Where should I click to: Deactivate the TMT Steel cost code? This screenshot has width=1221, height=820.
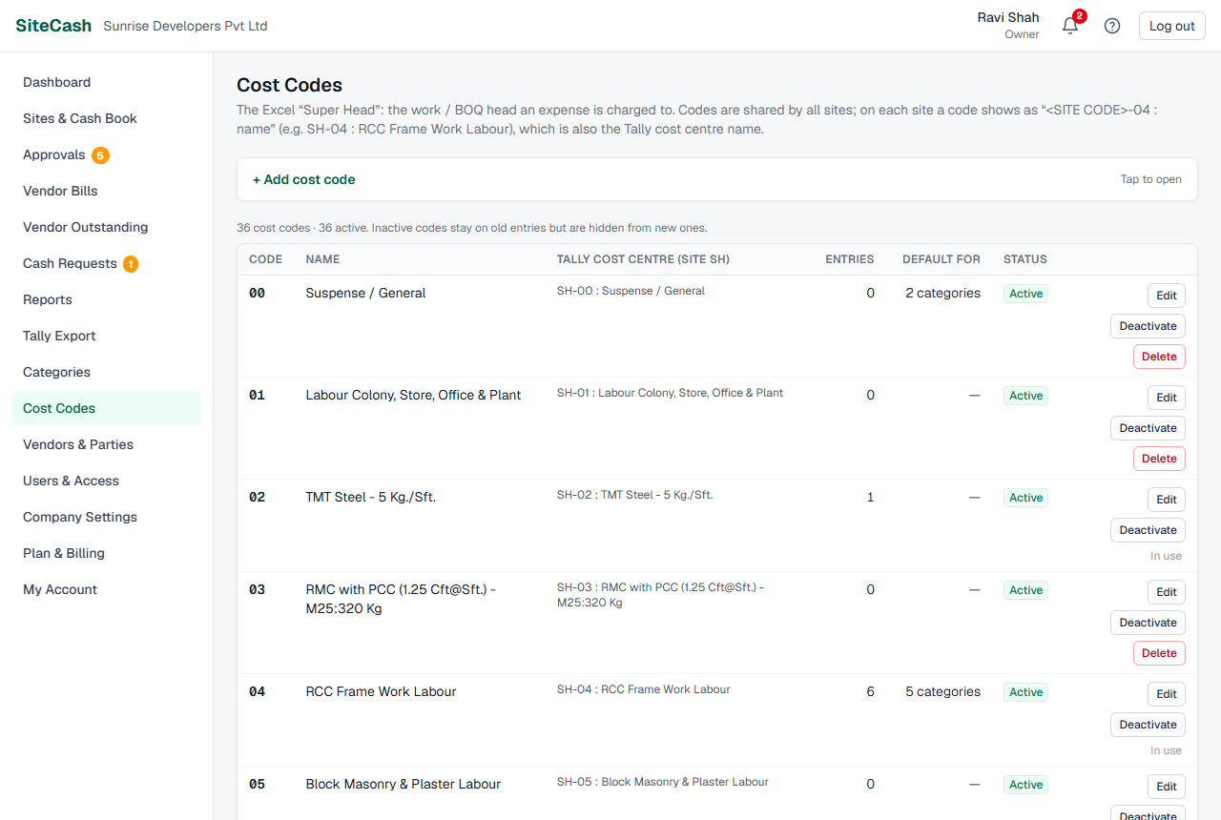(1148, 530)
